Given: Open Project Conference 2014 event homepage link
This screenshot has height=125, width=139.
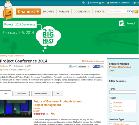Looking at the screenshot, I should [x=120, y=69].
